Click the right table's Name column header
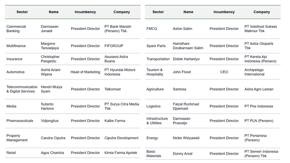The image size is (290, 163). (x=188, y=12)
